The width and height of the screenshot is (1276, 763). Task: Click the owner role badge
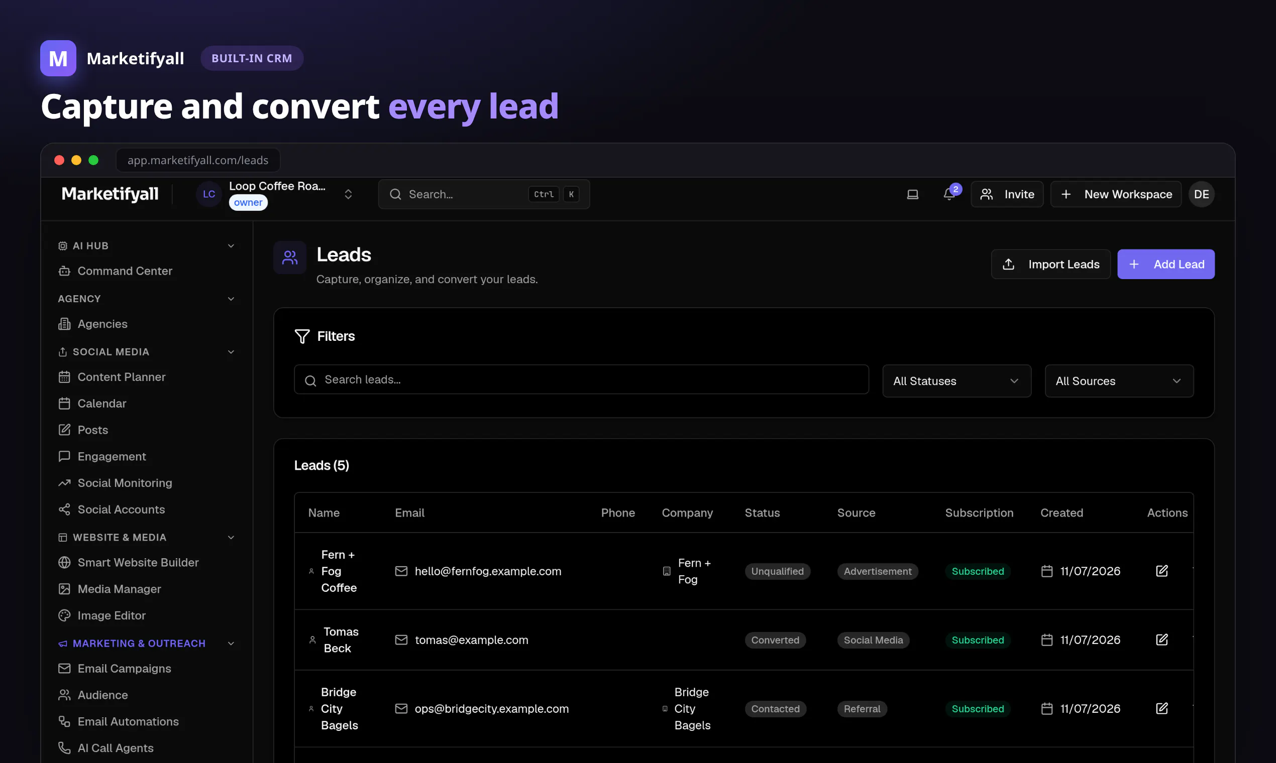point(248,203)
